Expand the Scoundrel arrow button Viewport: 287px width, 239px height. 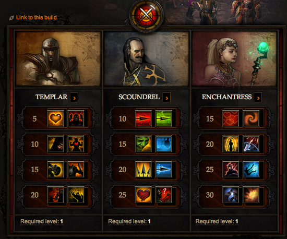tap(166, 98)
